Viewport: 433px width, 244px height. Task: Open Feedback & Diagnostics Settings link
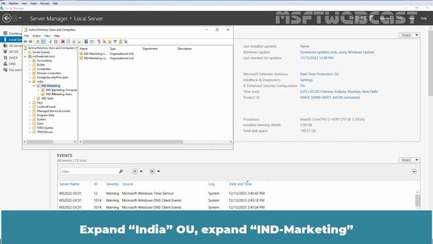pos(306,80)
